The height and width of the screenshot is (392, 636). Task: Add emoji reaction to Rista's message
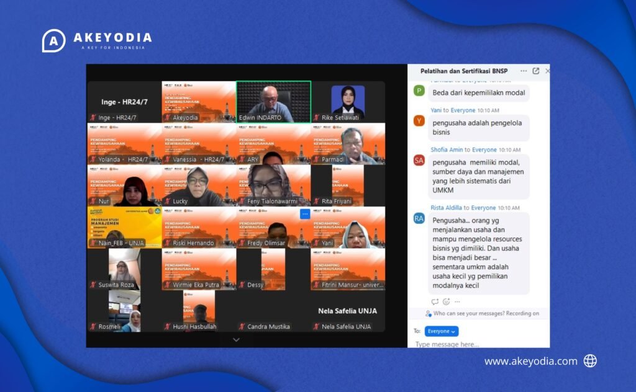446,301
